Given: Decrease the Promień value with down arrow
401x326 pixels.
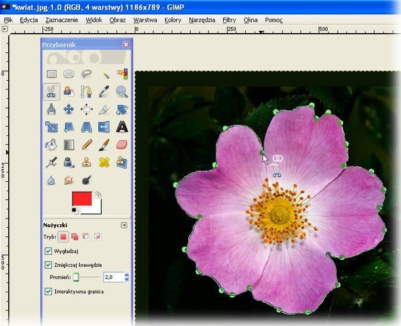Looking at the screenshot, I should click(127, 280).
